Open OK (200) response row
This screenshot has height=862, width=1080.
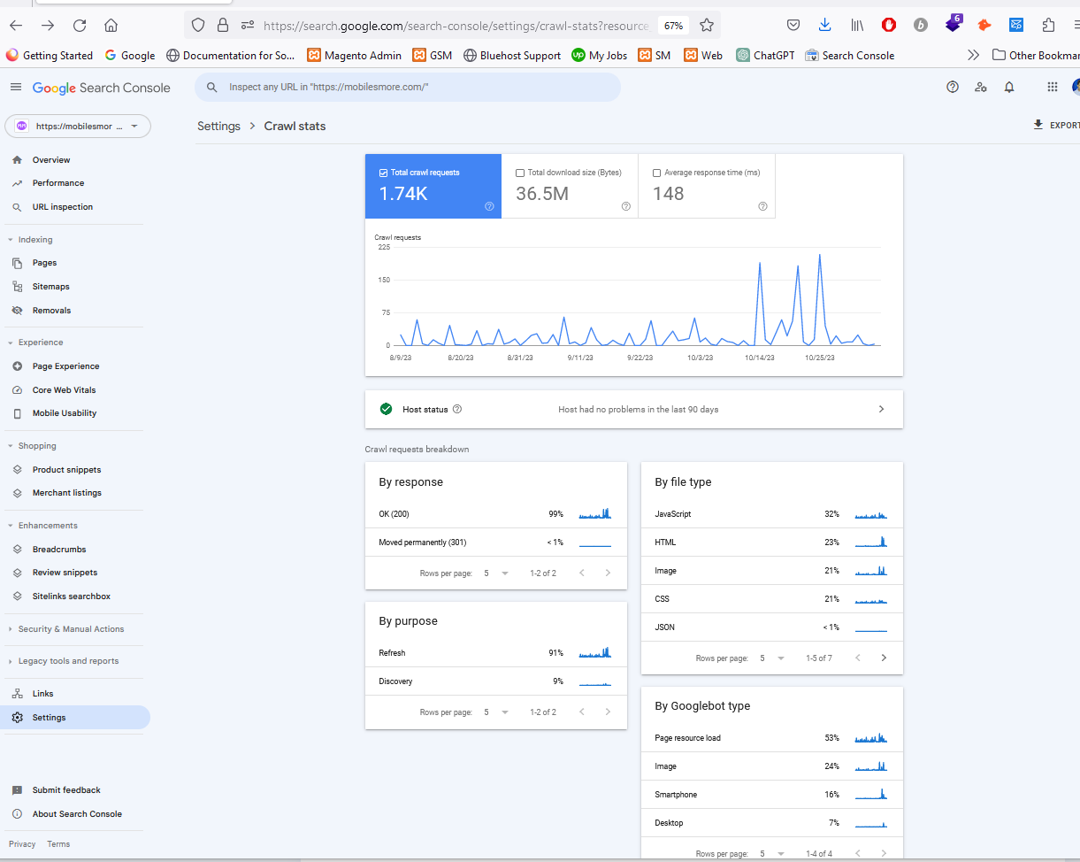point(496,513)
